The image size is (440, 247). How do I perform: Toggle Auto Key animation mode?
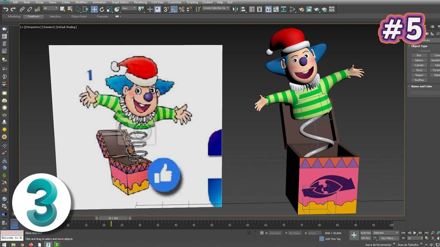(x=366, y=233)
